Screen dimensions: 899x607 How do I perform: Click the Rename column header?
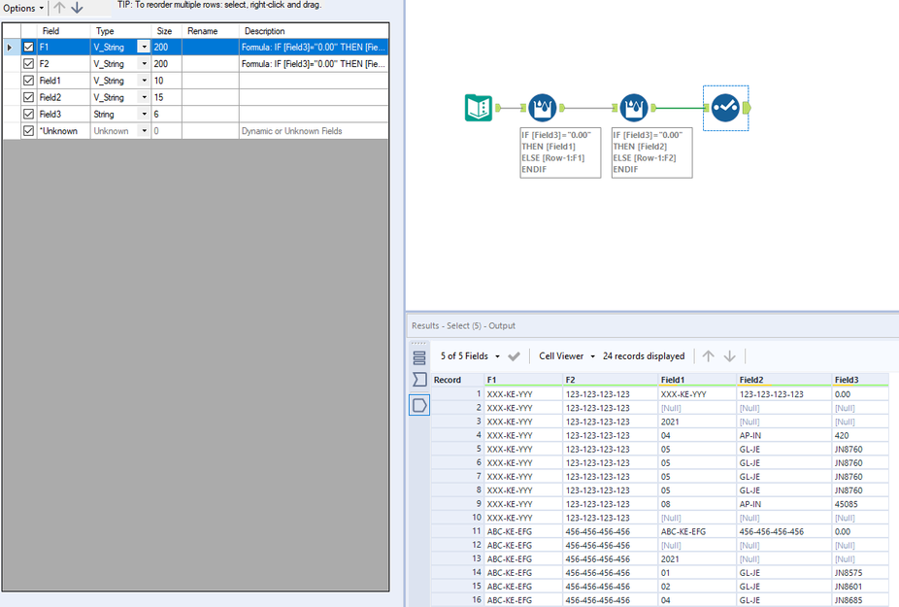(211, 31)
